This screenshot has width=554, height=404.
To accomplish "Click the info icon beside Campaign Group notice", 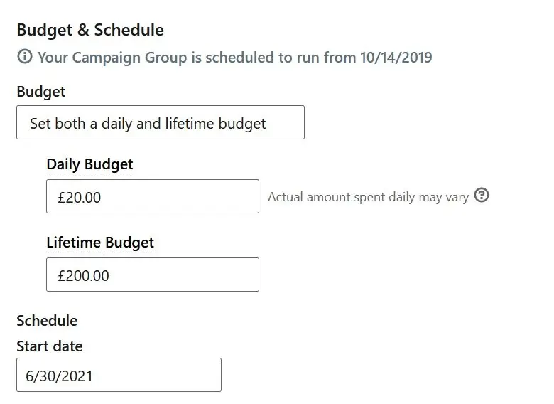I will pos(25,57).
